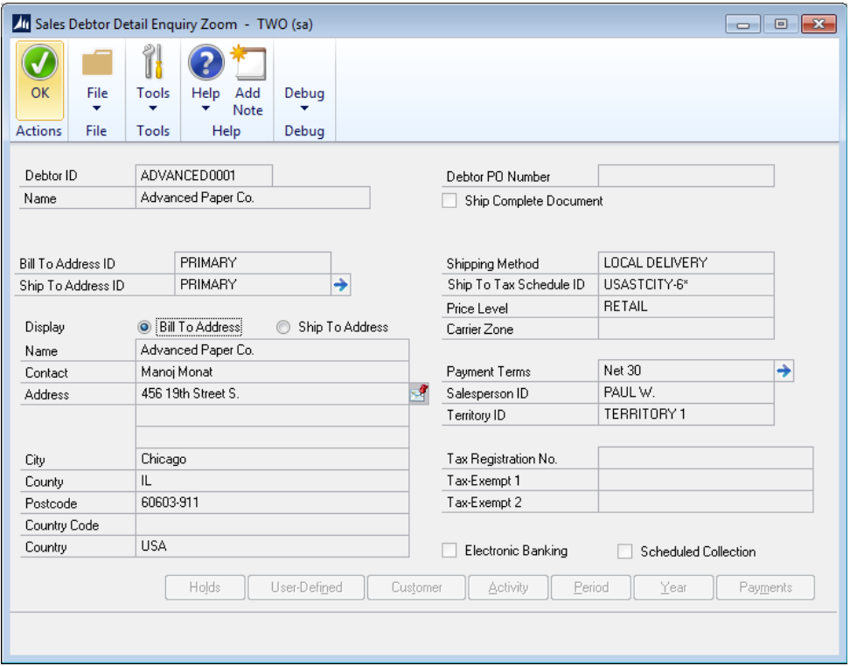Click the Add Note icon
The height and width of the screenshot is (666, 850).
247,63
